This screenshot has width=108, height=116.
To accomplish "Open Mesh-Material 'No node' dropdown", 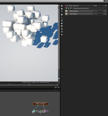I will pos(98,14).
